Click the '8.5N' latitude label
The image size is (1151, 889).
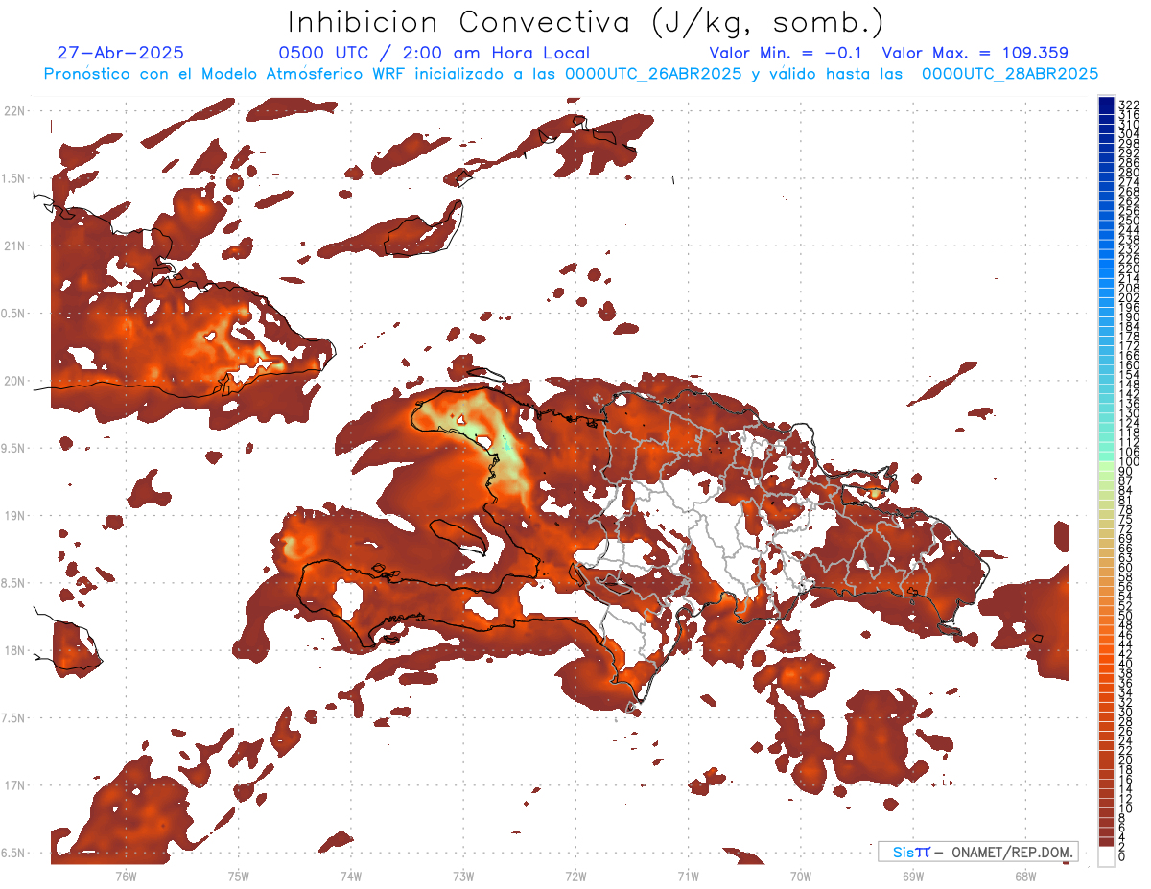[x=14, y=583]
